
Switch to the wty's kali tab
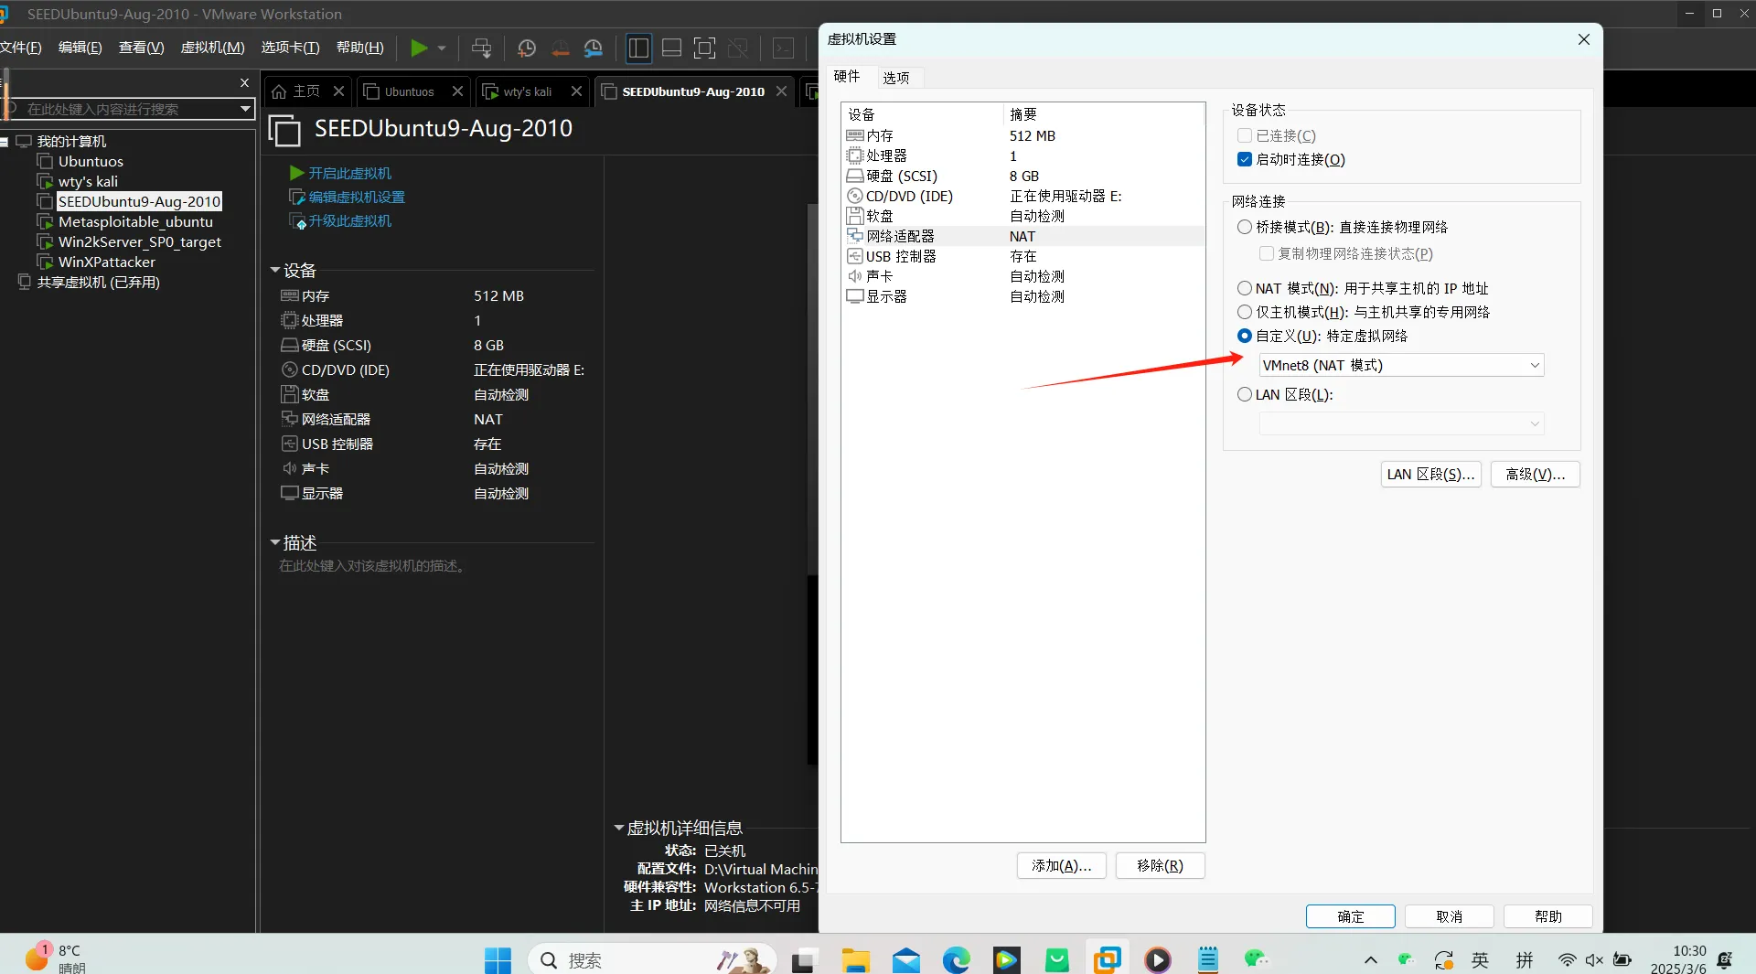[x=528, y=91]
